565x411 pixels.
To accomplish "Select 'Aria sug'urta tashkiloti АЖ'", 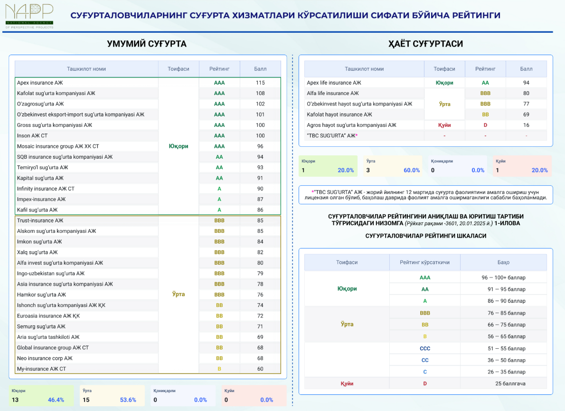I will 48,337.
